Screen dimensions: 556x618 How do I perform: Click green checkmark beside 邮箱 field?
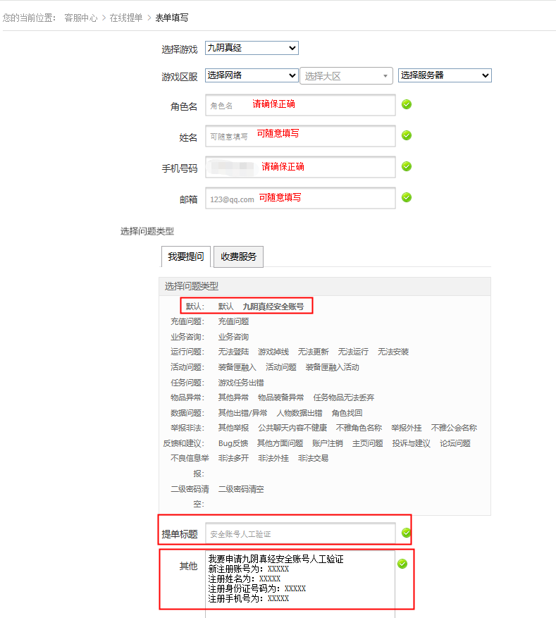click(407, 197)
